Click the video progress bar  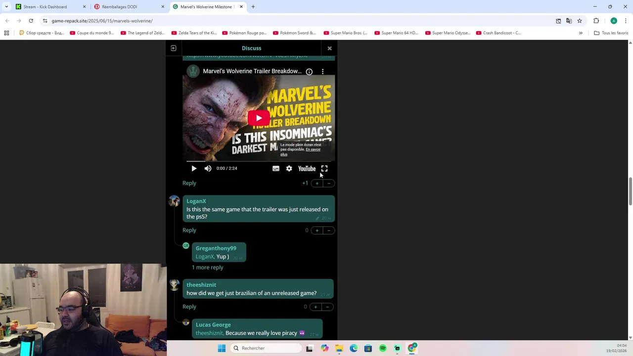point(259,161)
